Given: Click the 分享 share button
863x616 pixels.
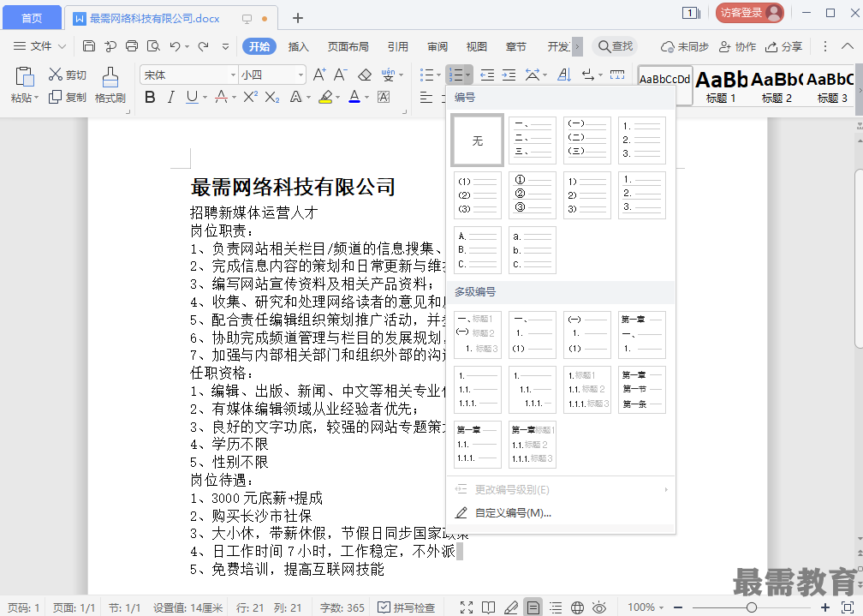Looking at the screenshot, I should [x=783, y=47].
